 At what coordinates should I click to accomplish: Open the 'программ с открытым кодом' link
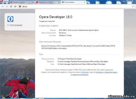(106, 72)
